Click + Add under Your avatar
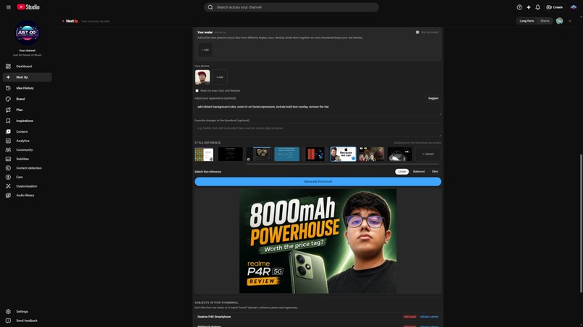 pos(205,50)
